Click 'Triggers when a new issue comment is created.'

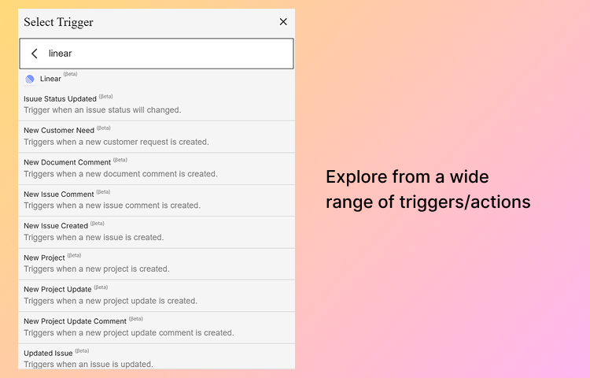[x=112, y=206]
